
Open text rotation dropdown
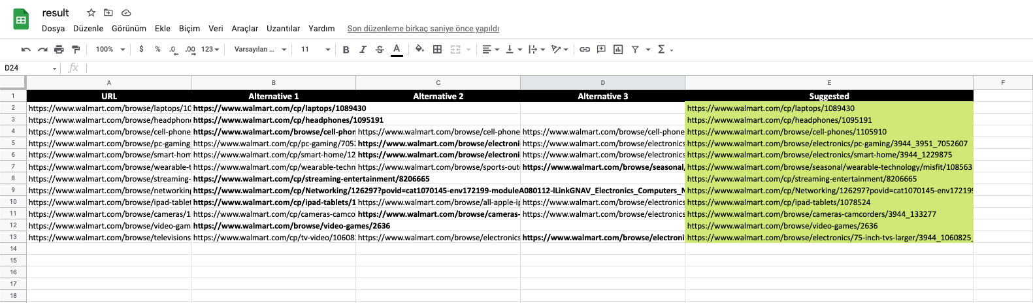click(x=560, y=50)
